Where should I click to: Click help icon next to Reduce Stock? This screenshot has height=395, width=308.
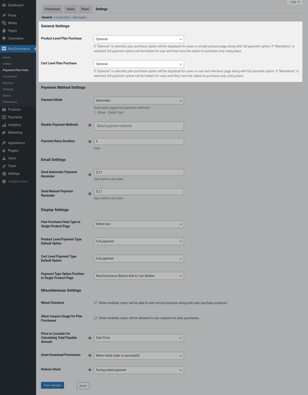coord(90,370)
